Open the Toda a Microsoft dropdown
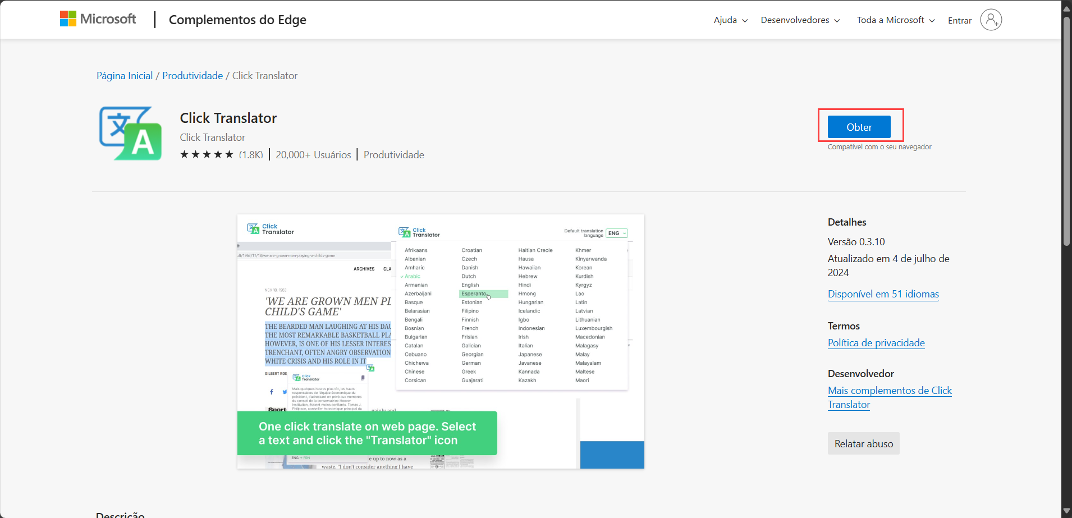 [x=896, y=20]
